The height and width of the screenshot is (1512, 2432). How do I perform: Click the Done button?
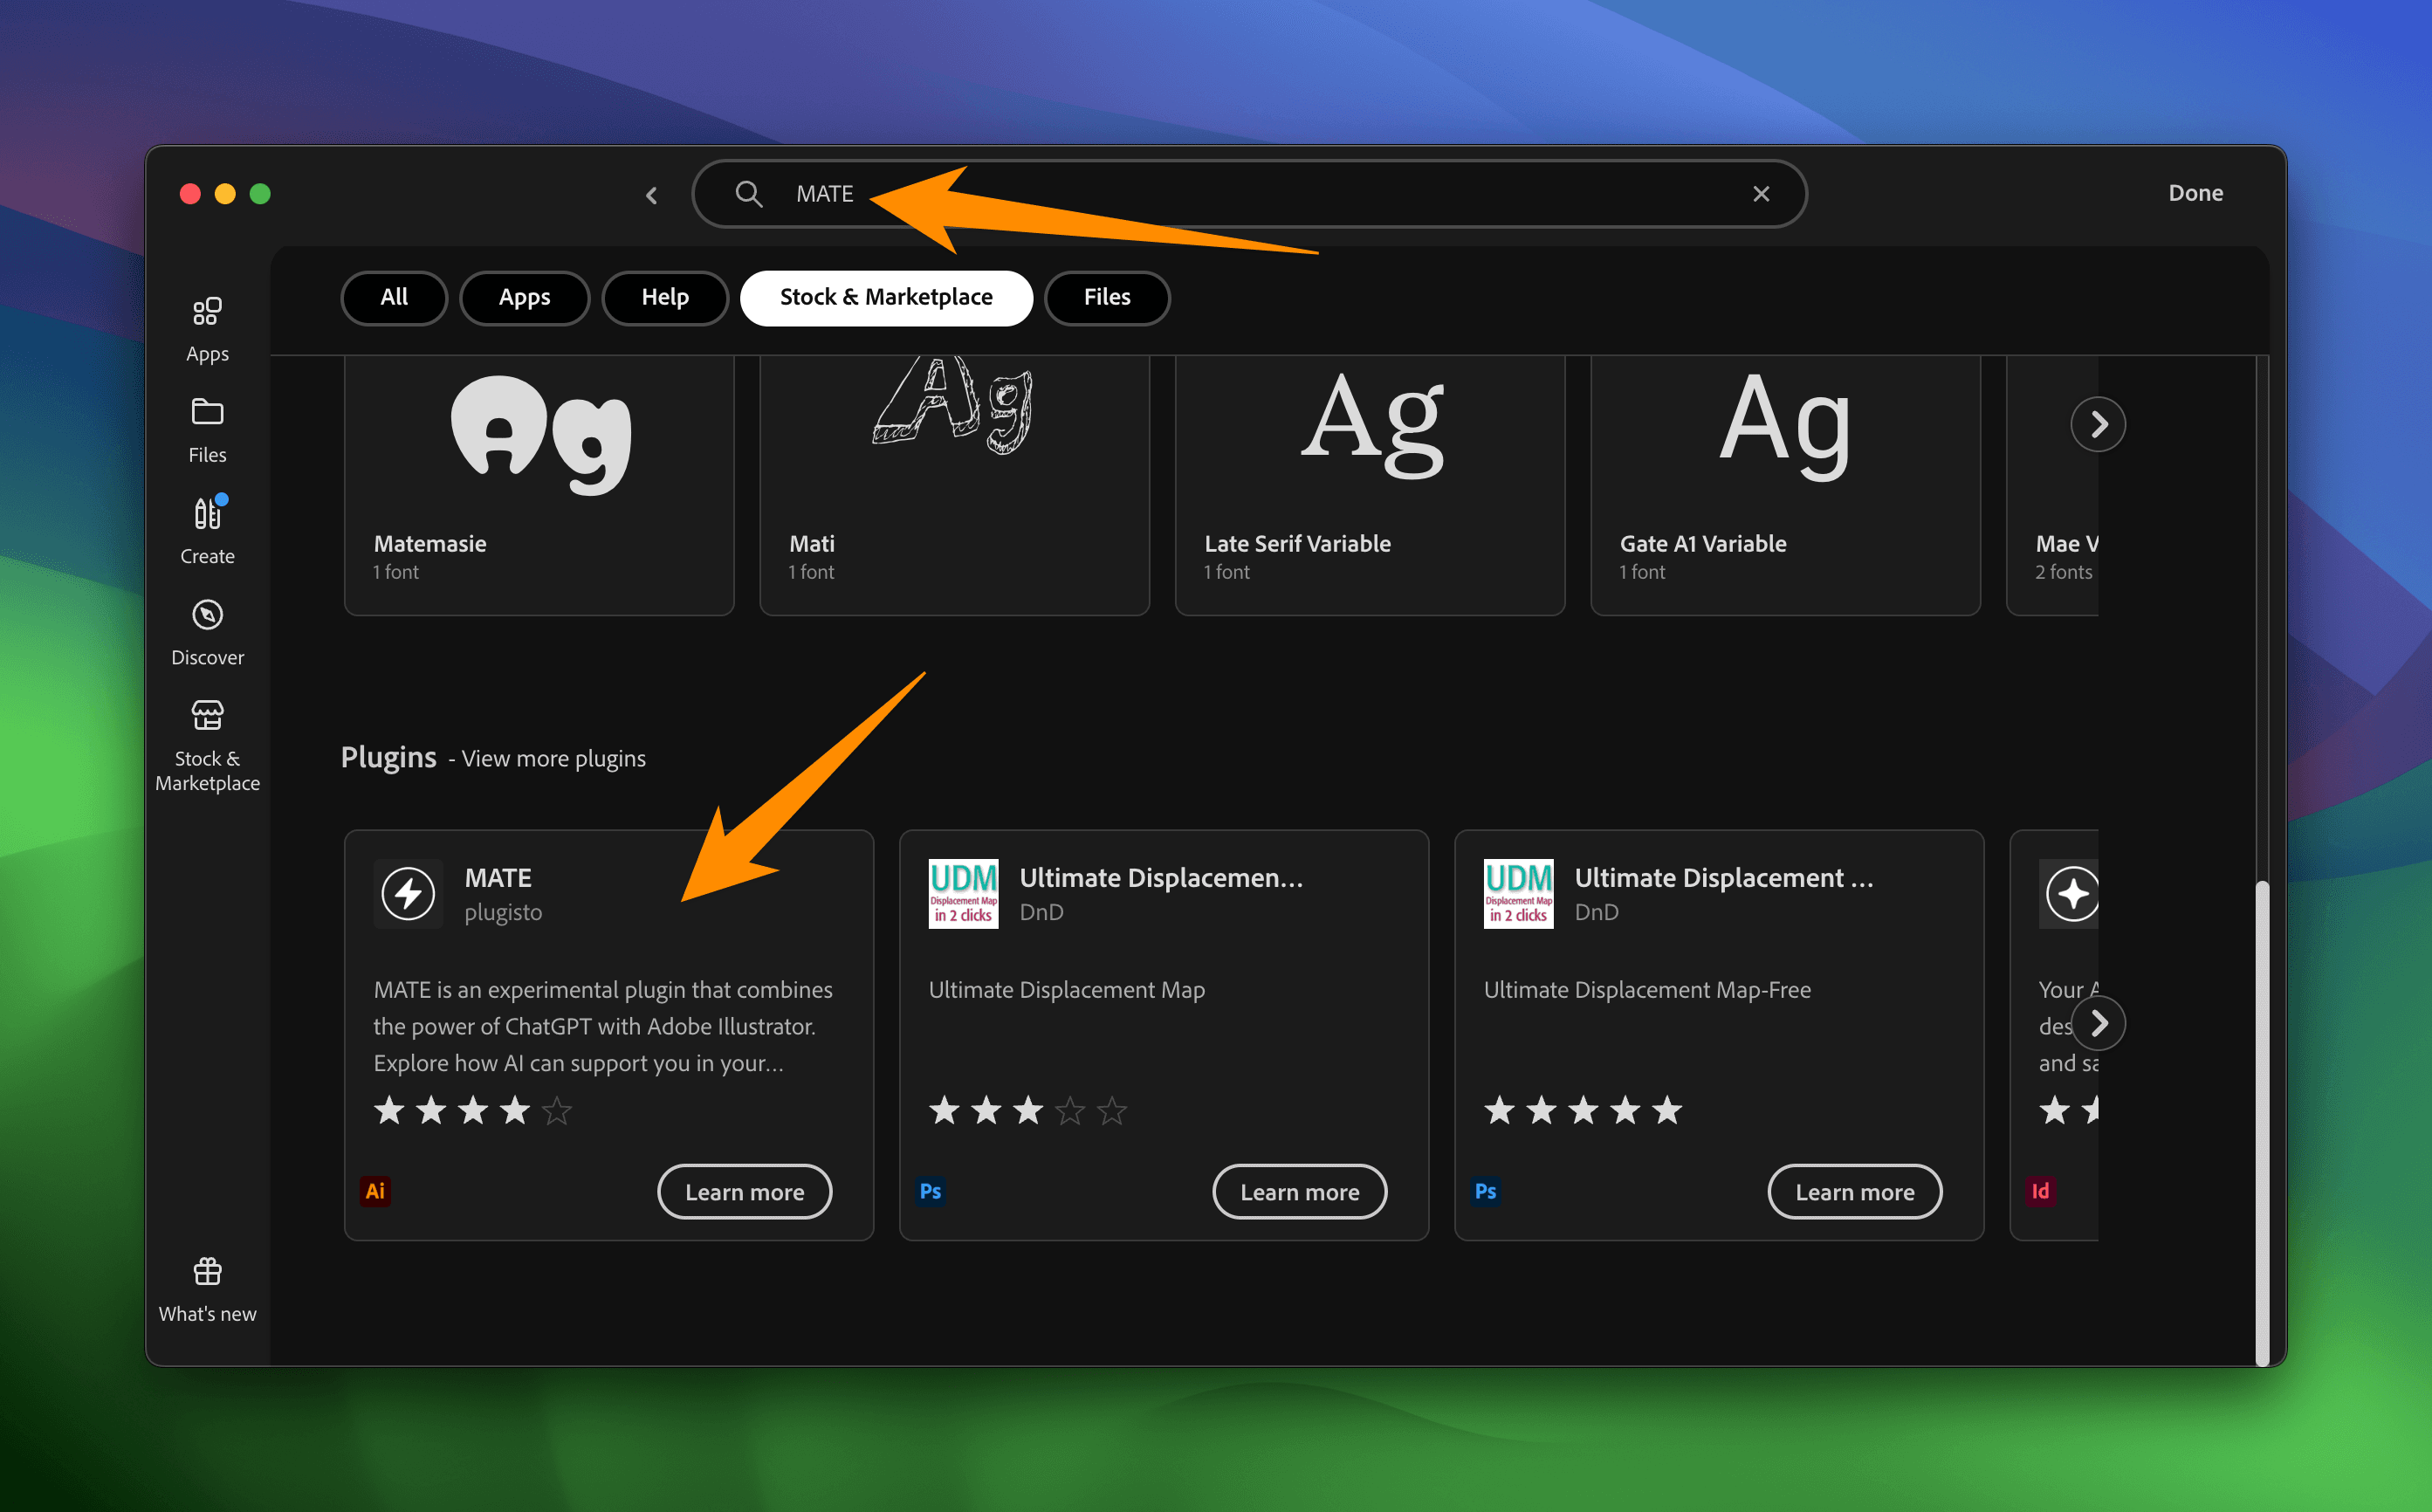2195,193
